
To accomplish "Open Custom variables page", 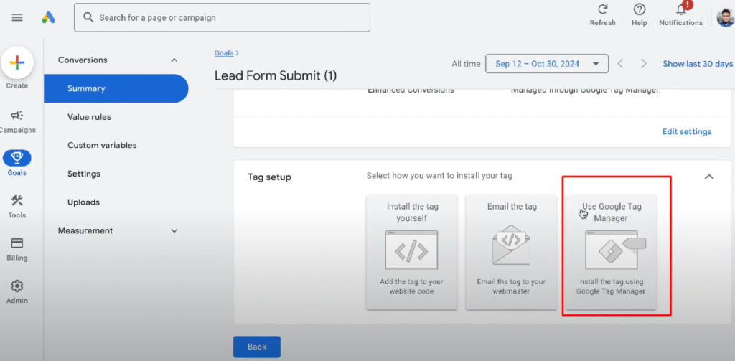I will click(102, 146).
